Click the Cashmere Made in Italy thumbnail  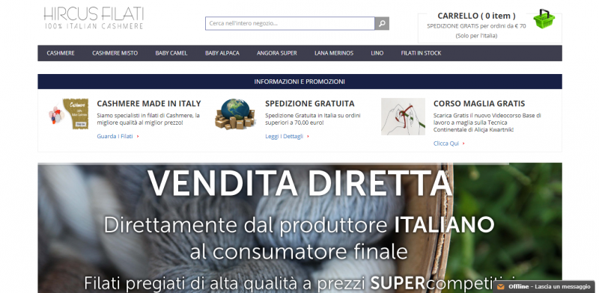coord(69,114)
